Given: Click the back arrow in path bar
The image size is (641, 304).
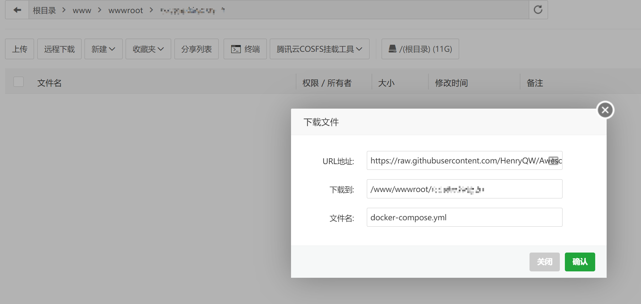Looking at the screenshot, I should (17, 10).
